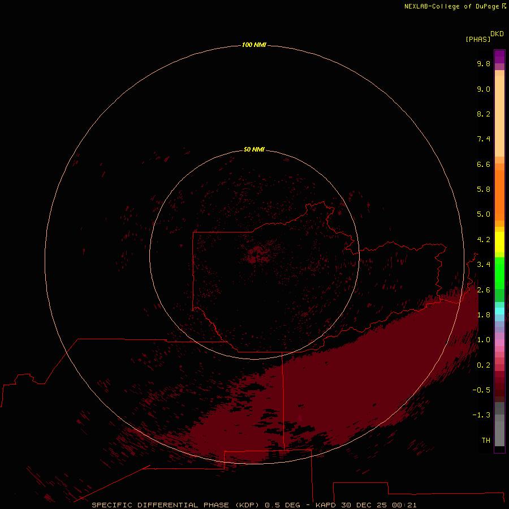This screenshot has height=509, width=509.
Task: Click the pink color band in legend
Action: point(499,343)
